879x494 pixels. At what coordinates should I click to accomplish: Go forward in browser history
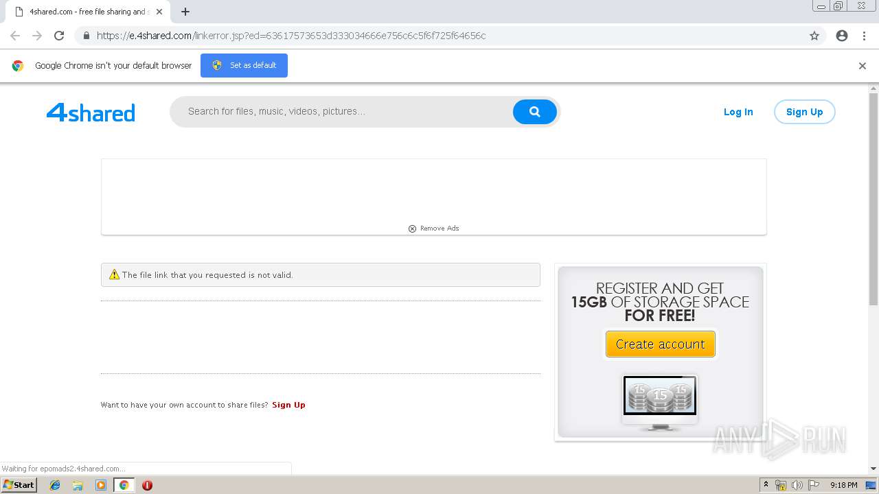click(37, 36)
